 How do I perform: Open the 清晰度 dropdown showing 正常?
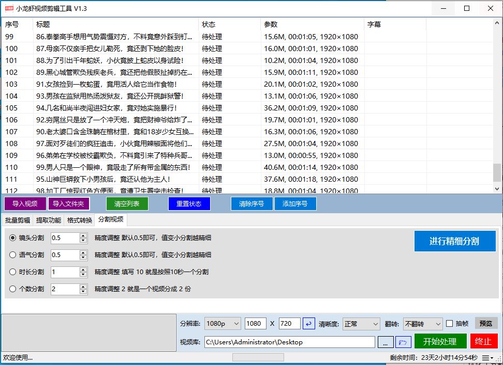pyautogui.click(x=361, y=323)
